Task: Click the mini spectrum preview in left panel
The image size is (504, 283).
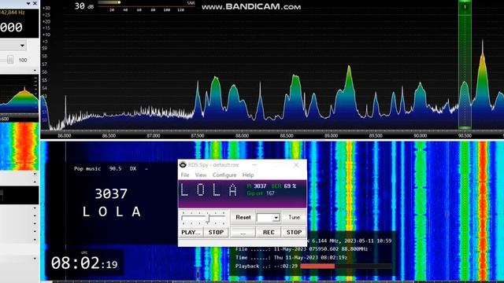Action: point(19,94)
